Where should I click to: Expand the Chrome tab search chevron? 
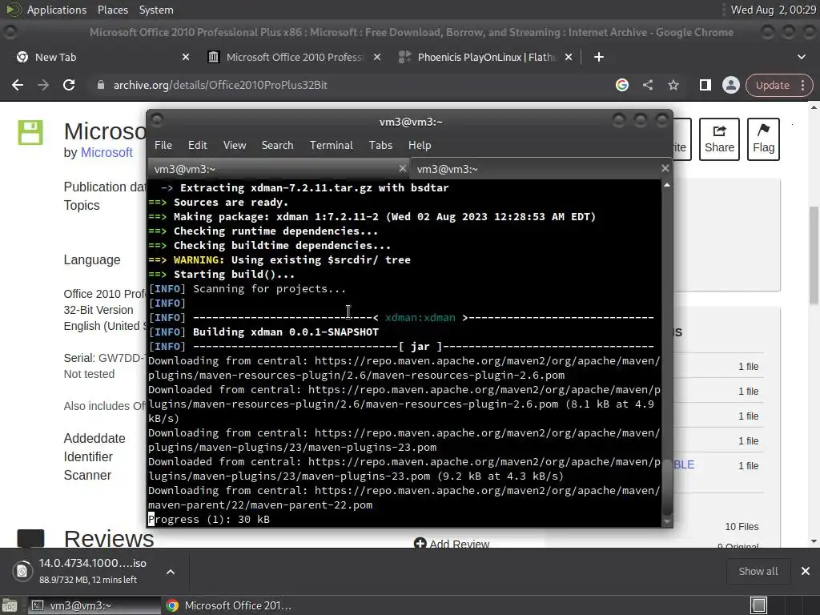801,57
